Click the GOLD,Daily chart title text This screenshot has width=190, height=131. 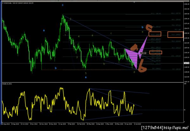coord(8,3)
